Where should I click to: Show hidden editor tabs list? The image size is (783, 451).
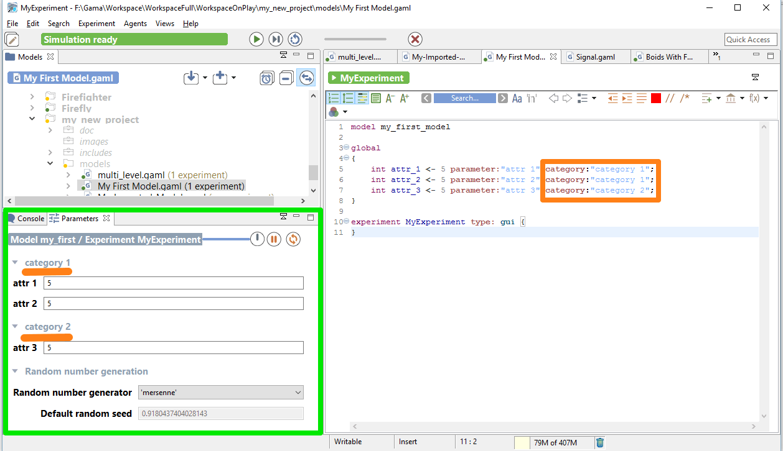click(716, 57)
